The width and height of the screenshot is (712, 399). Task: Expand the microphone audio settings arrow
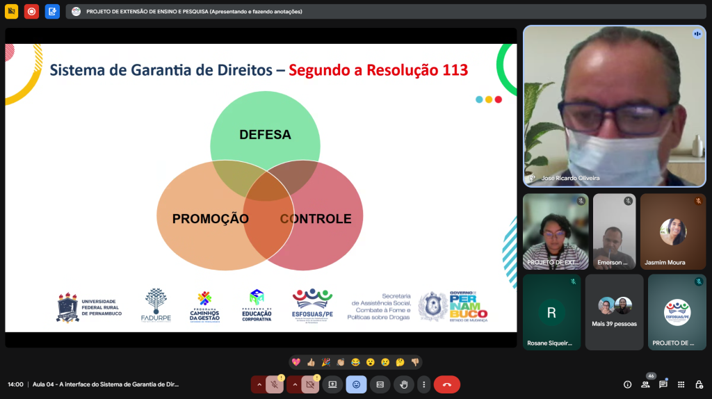(259, 384)
